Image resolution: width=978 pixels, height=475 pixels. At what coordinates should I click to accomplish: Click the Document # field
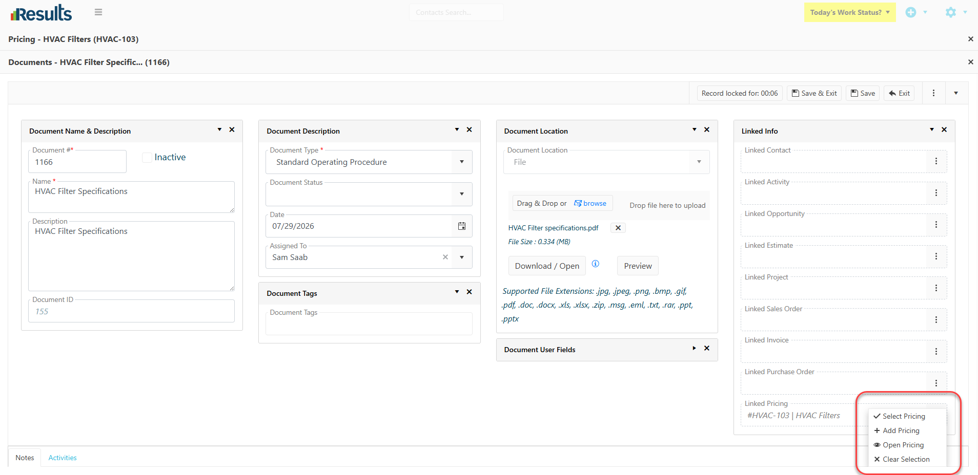point(77,162)
